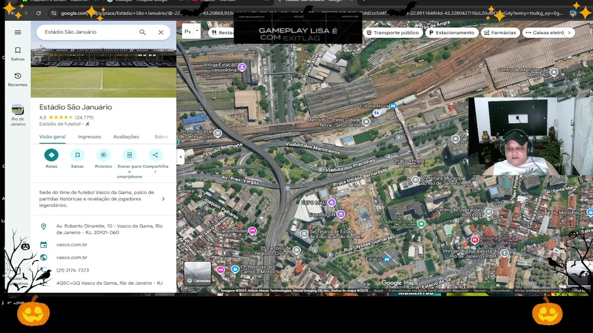This screenshot has width=593, height=333.
Task: Click the Cidade Nova metro marker
Action: [393, 106]
